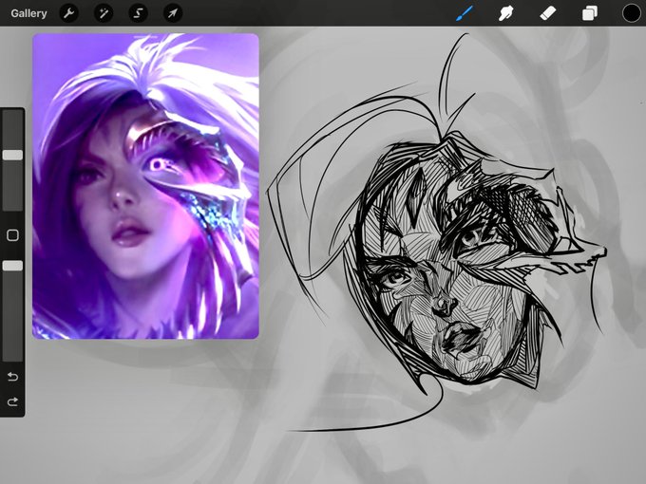The height and width of the screenshot is (484, 646).
Task: Tap the purple reference image
Action: pos(146,186)
